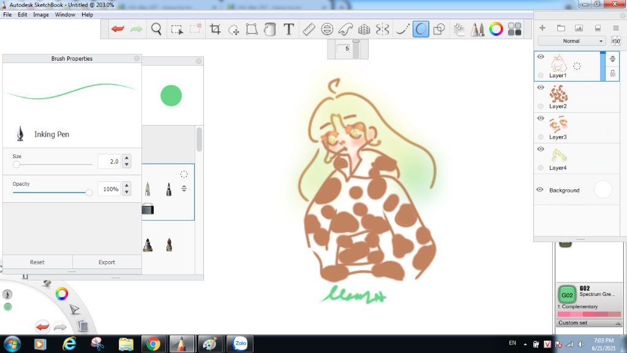
Task: Click the Export button in Brush Properties
Action: pyautogui.click(x=107, y=262)
